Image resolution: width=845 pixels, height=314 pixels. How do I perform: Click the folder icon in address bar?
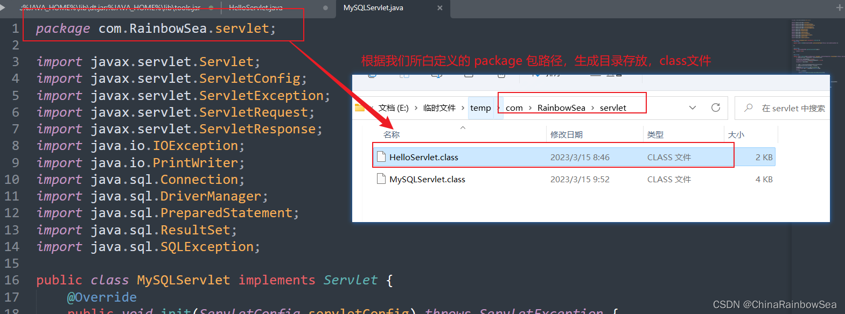[360, 108]
